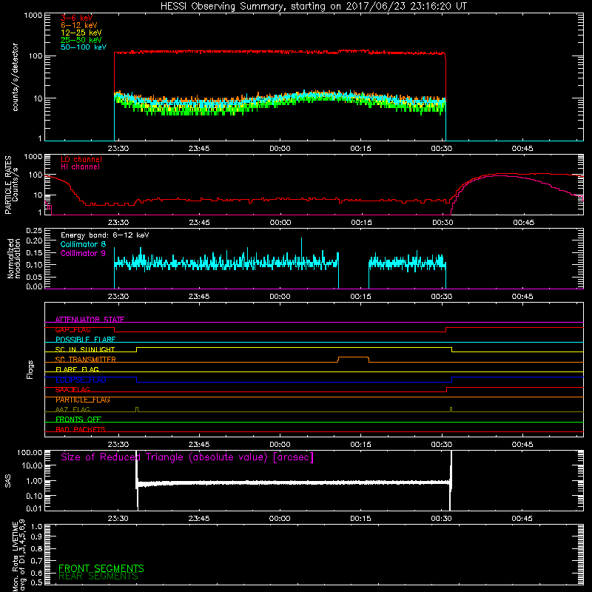Click the 0.15 tick on modulation axis
592x592 pixels.
34,252
